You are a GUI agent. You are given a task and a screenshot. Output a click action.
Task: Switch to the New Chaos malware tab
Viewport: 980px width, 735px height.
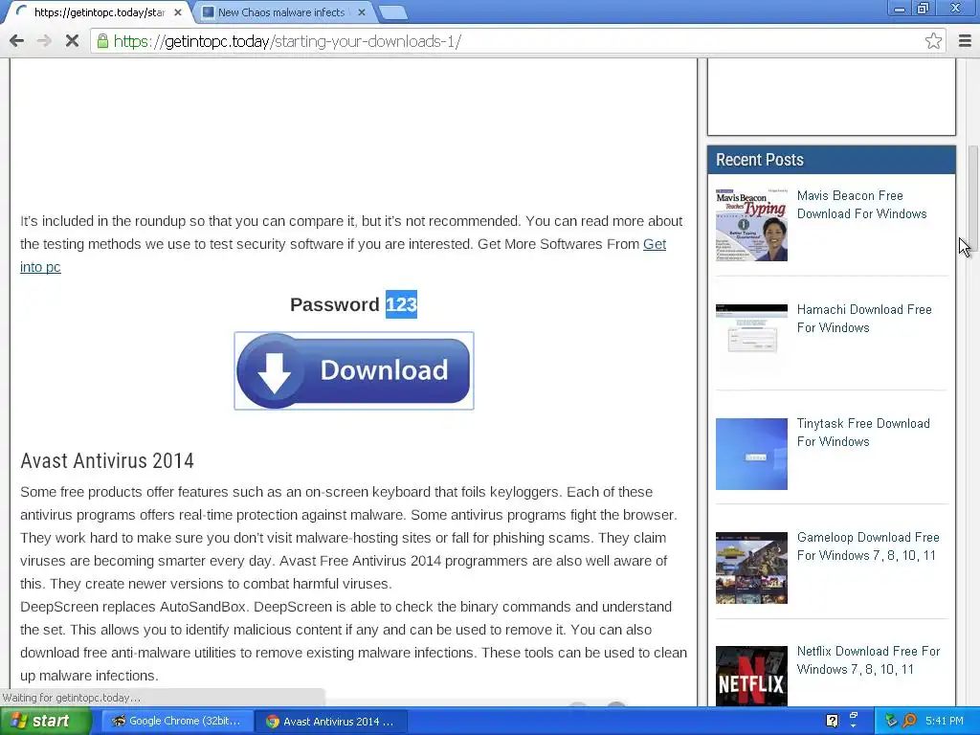tap(281, 11)
